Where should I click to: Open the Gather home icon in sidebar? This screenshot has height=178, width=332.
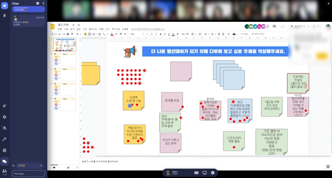pyautogui.click(x=4, y=6)
